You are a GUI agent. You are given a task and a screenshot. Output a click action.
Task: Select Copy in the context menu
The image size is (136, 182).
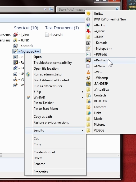[x=37, y=144]
